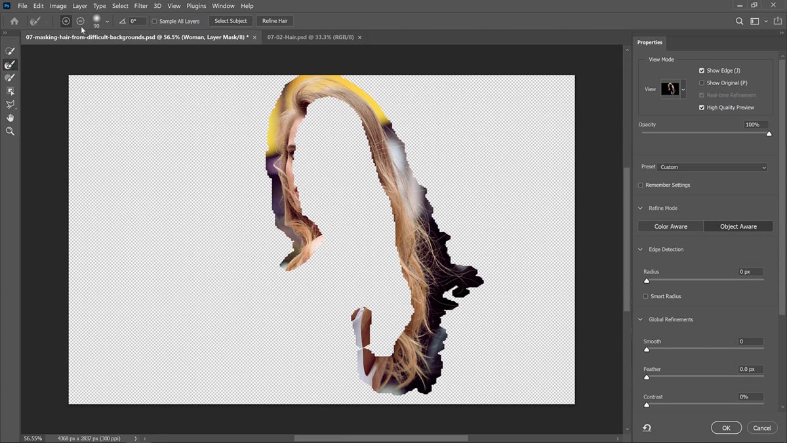
Task: Open the Preset Custom dropdown
Action: point(712,167)
